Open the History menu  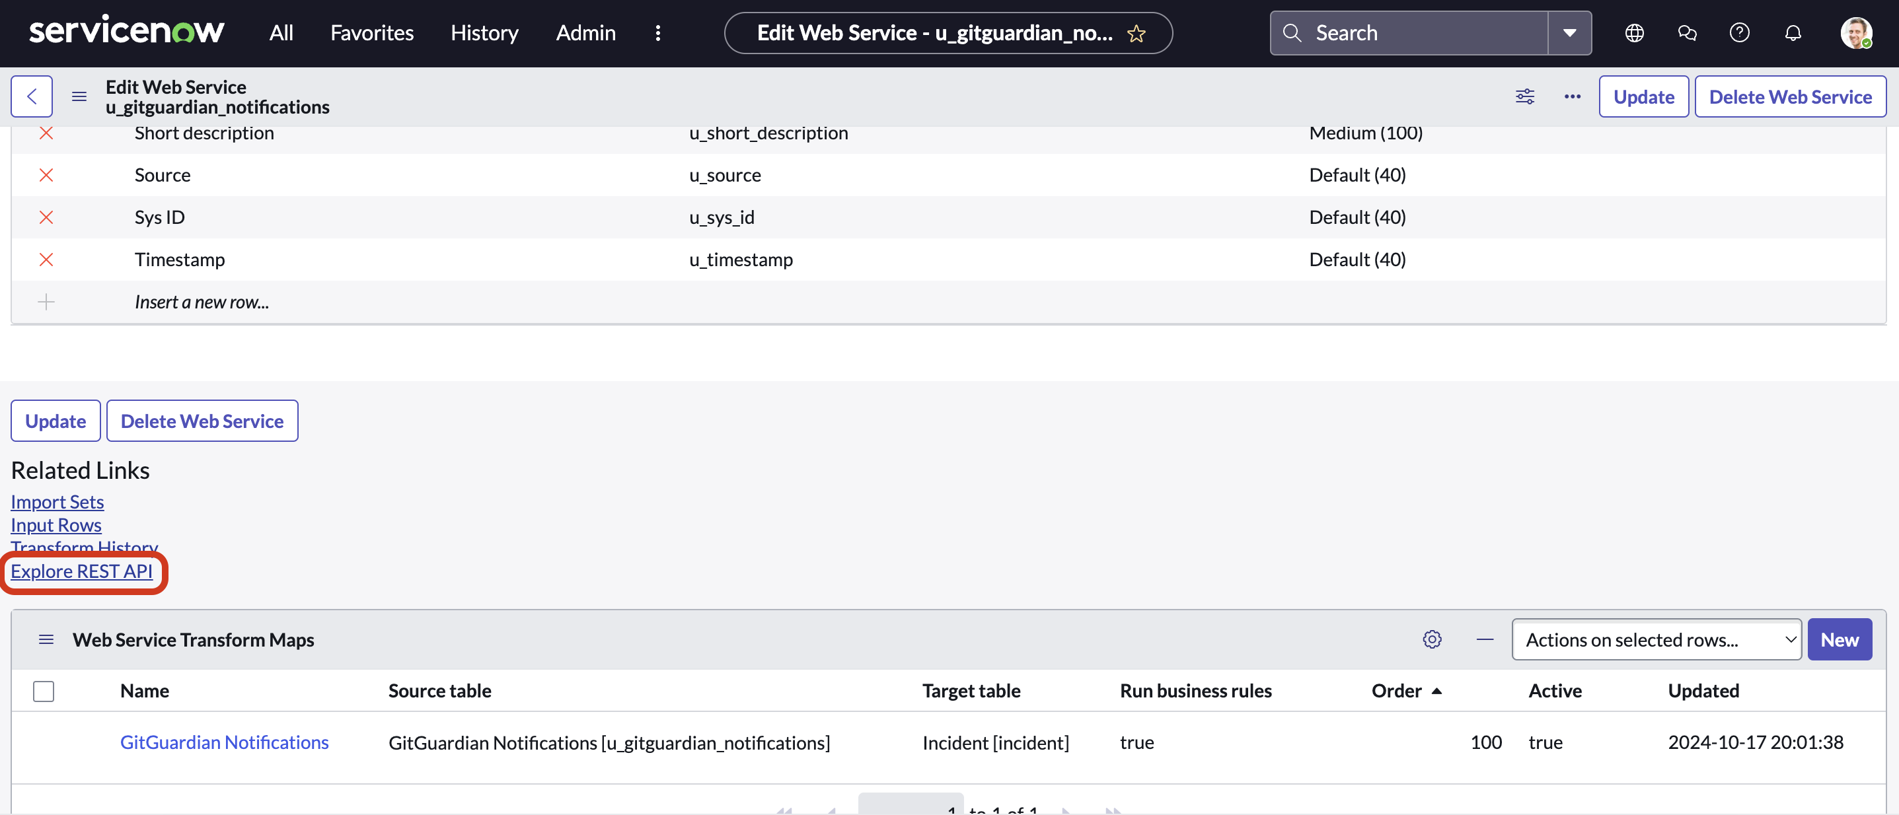point(484,32)
